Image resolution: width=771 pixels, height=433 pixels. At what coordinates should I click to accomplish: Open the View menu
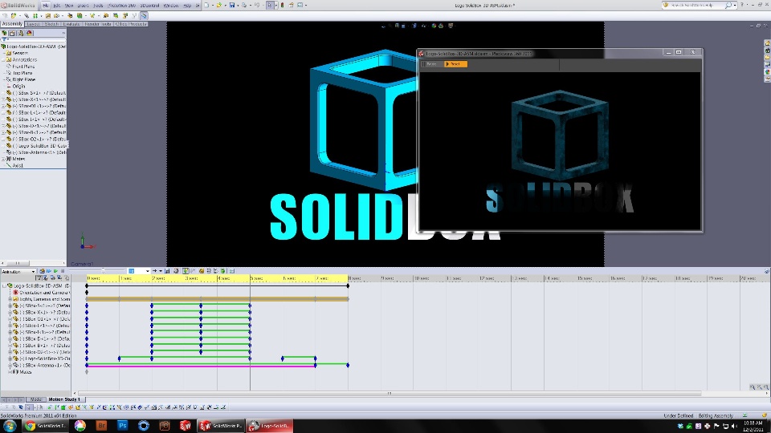point(69,6)
